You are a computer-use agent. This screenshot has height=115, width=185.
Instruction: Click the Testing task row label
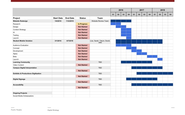(16, 35)
